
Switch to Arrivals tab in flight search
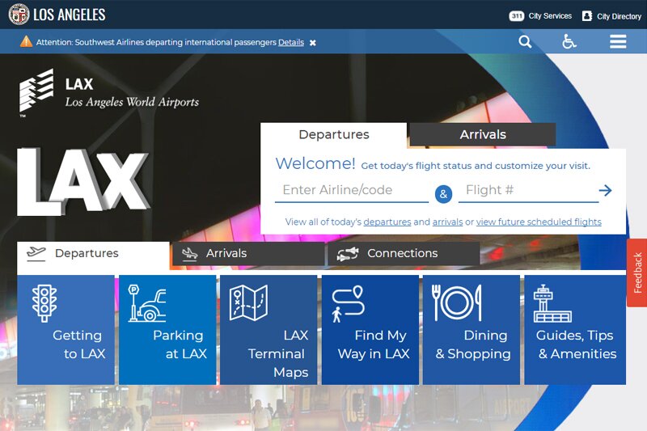tap(482, 134)
